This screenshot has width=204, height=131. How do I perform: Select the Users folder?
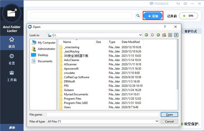tap(67, 107)
